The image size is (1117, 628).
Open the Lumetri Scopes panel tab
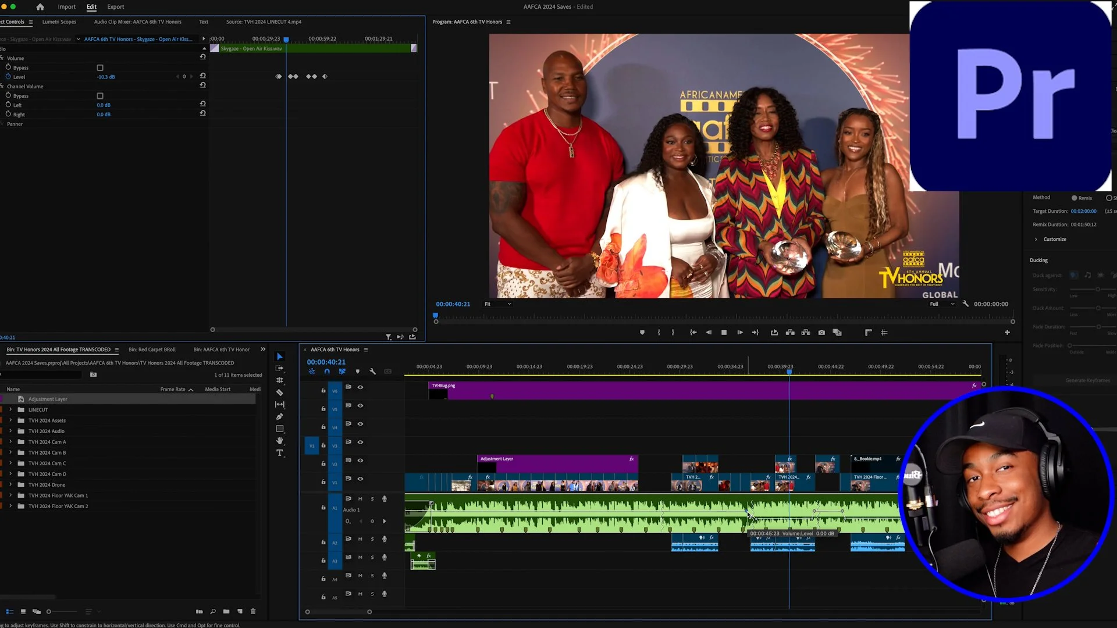coord(59,22)
